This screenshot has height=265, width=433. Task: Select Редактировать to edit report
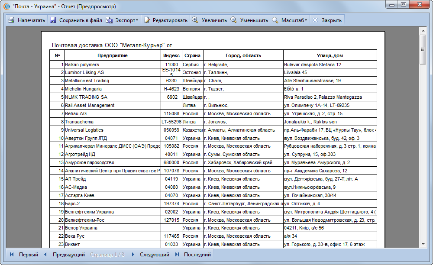click(x=170, y=20)
